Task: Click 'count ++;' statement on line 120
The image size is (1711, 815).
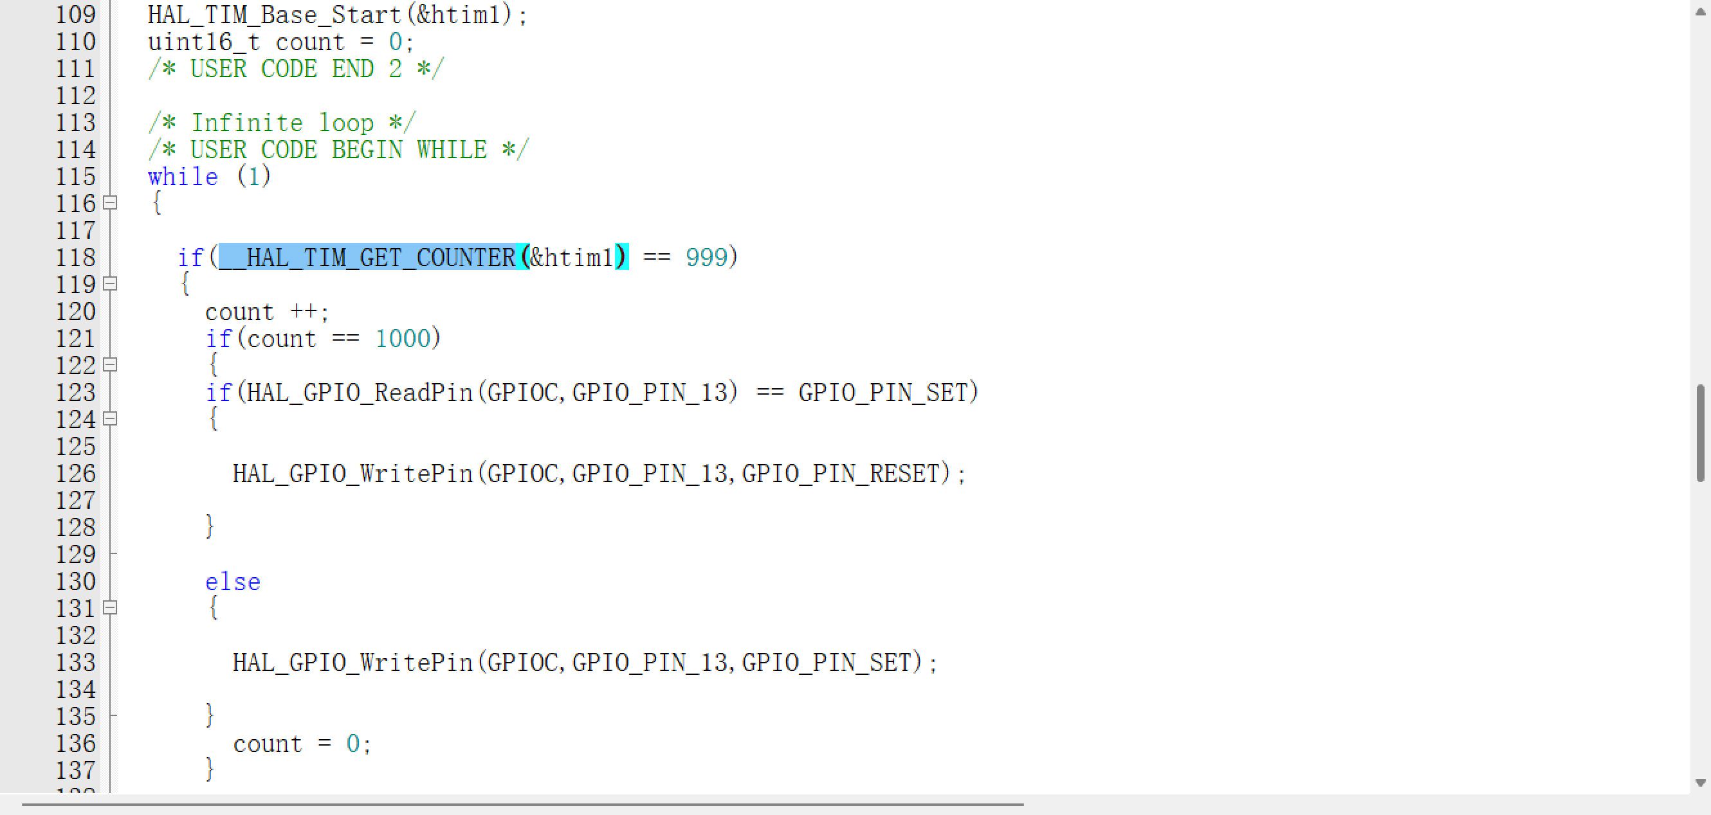Action: click(x=267, y=311)
